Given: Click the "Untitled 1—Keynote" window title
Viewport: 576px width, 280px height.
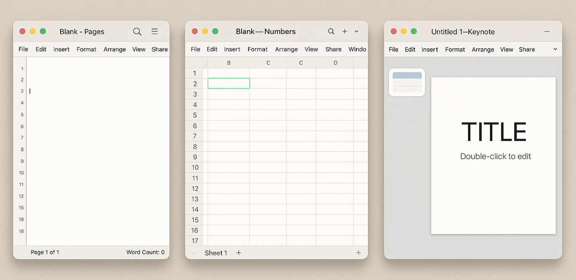Looking at the screenshot, I should (x=463, y=32).
